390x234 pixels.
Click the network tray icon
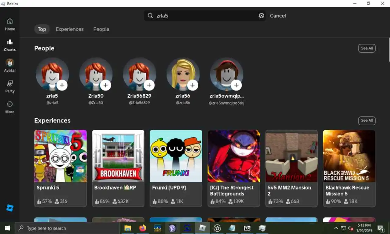click(343, 228)
